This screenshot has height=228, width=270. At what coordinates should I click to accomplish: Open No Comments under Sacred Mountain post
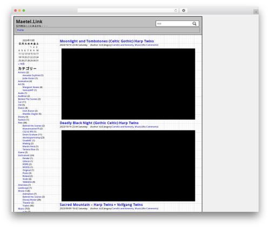coord(150,209)
